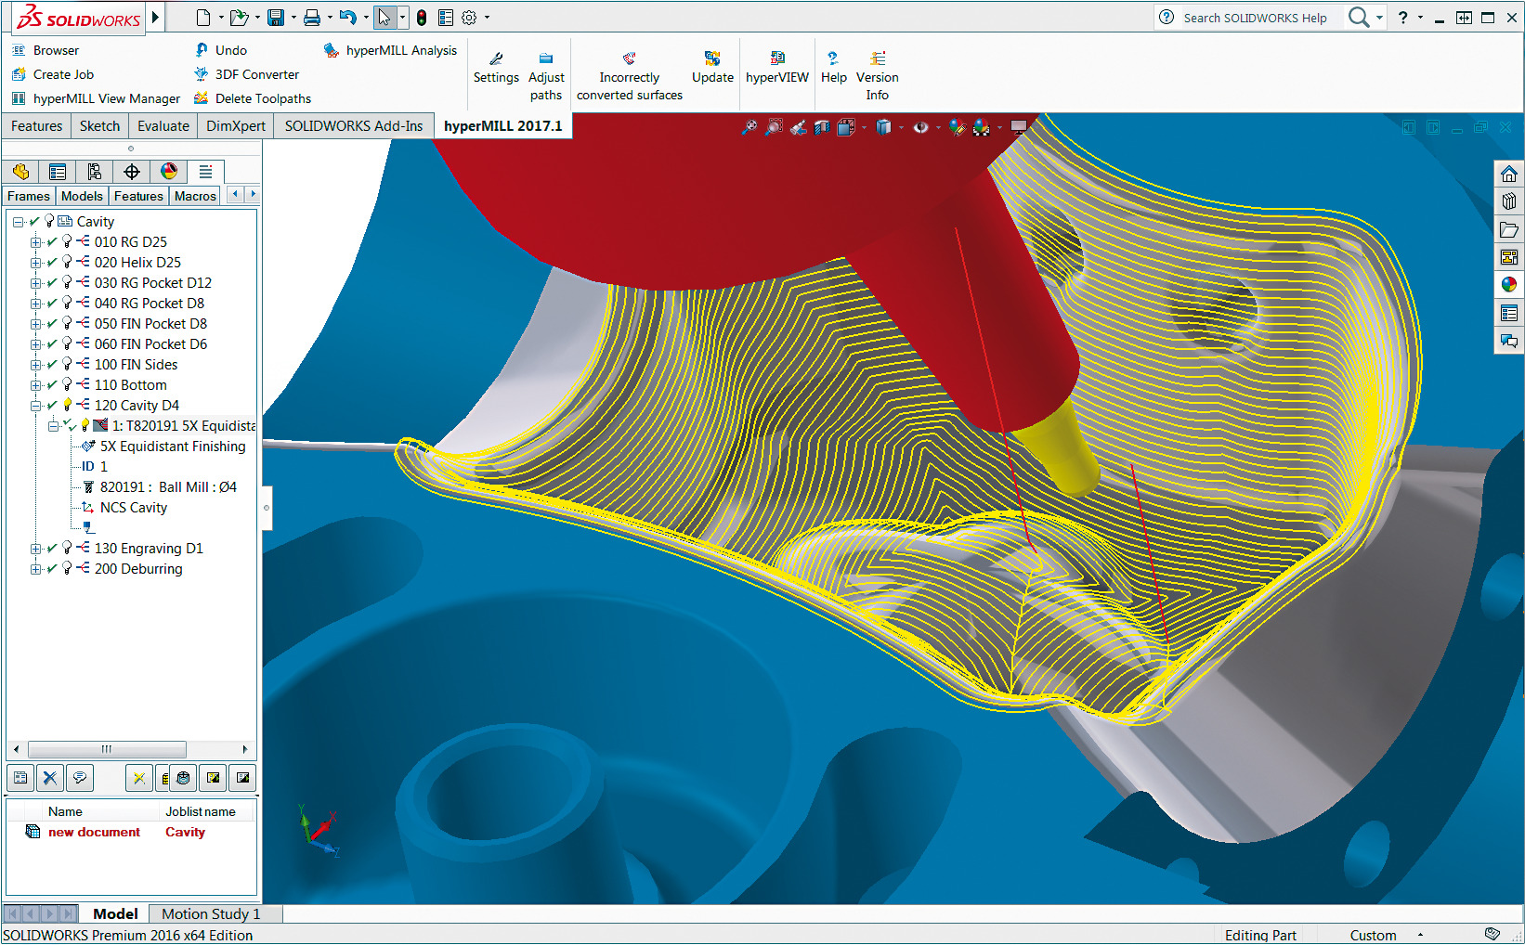Viewport: 1525px width, 945px height.
Task: Click the hyperMILL Undo command
Action: (220, 50)
